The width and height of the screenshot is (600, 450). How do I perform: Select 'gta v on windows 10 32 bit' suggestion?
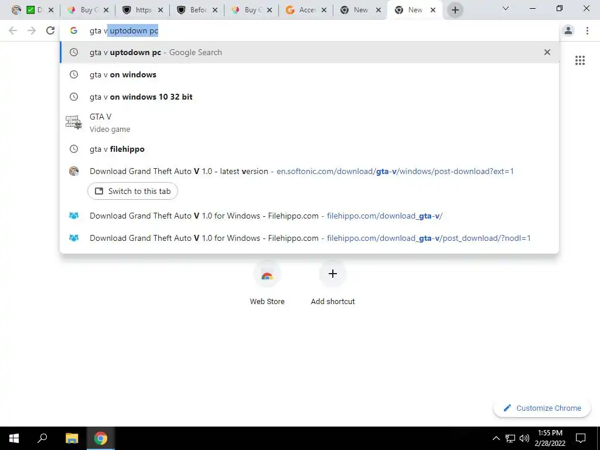click(309, 97)
